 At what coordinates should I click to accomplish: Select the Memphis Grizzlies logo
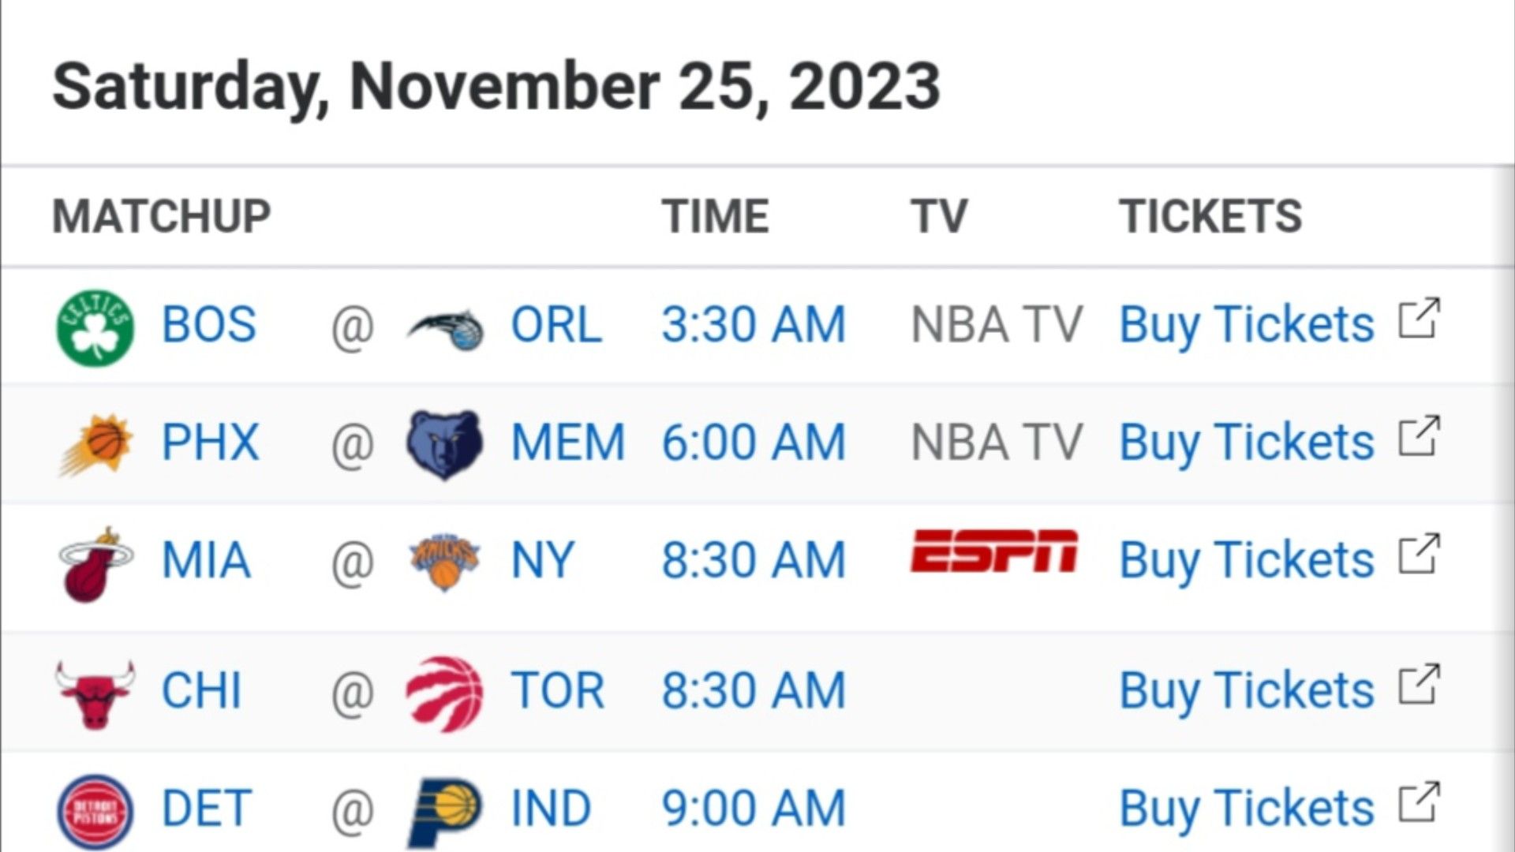444,444
